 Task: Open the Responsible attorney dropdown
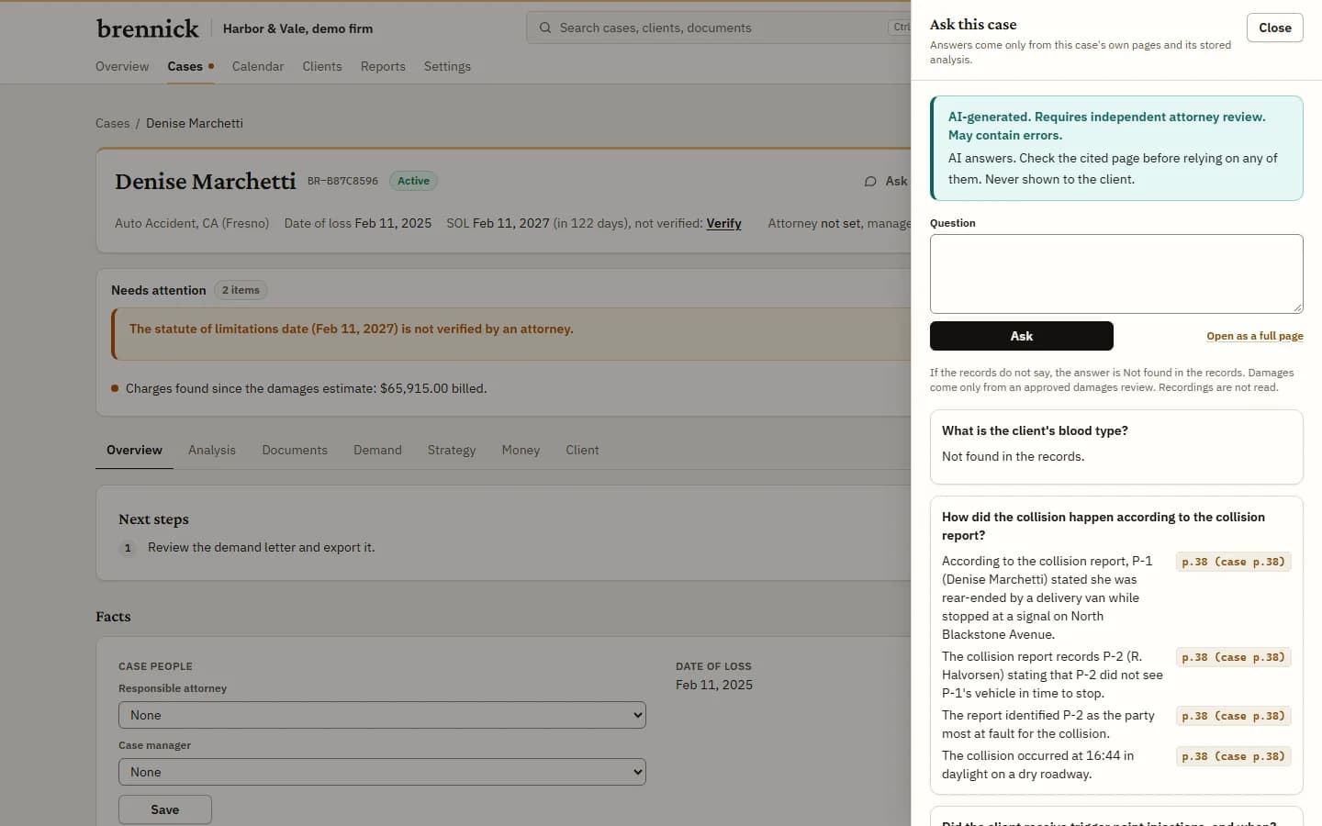click(382, 715)
